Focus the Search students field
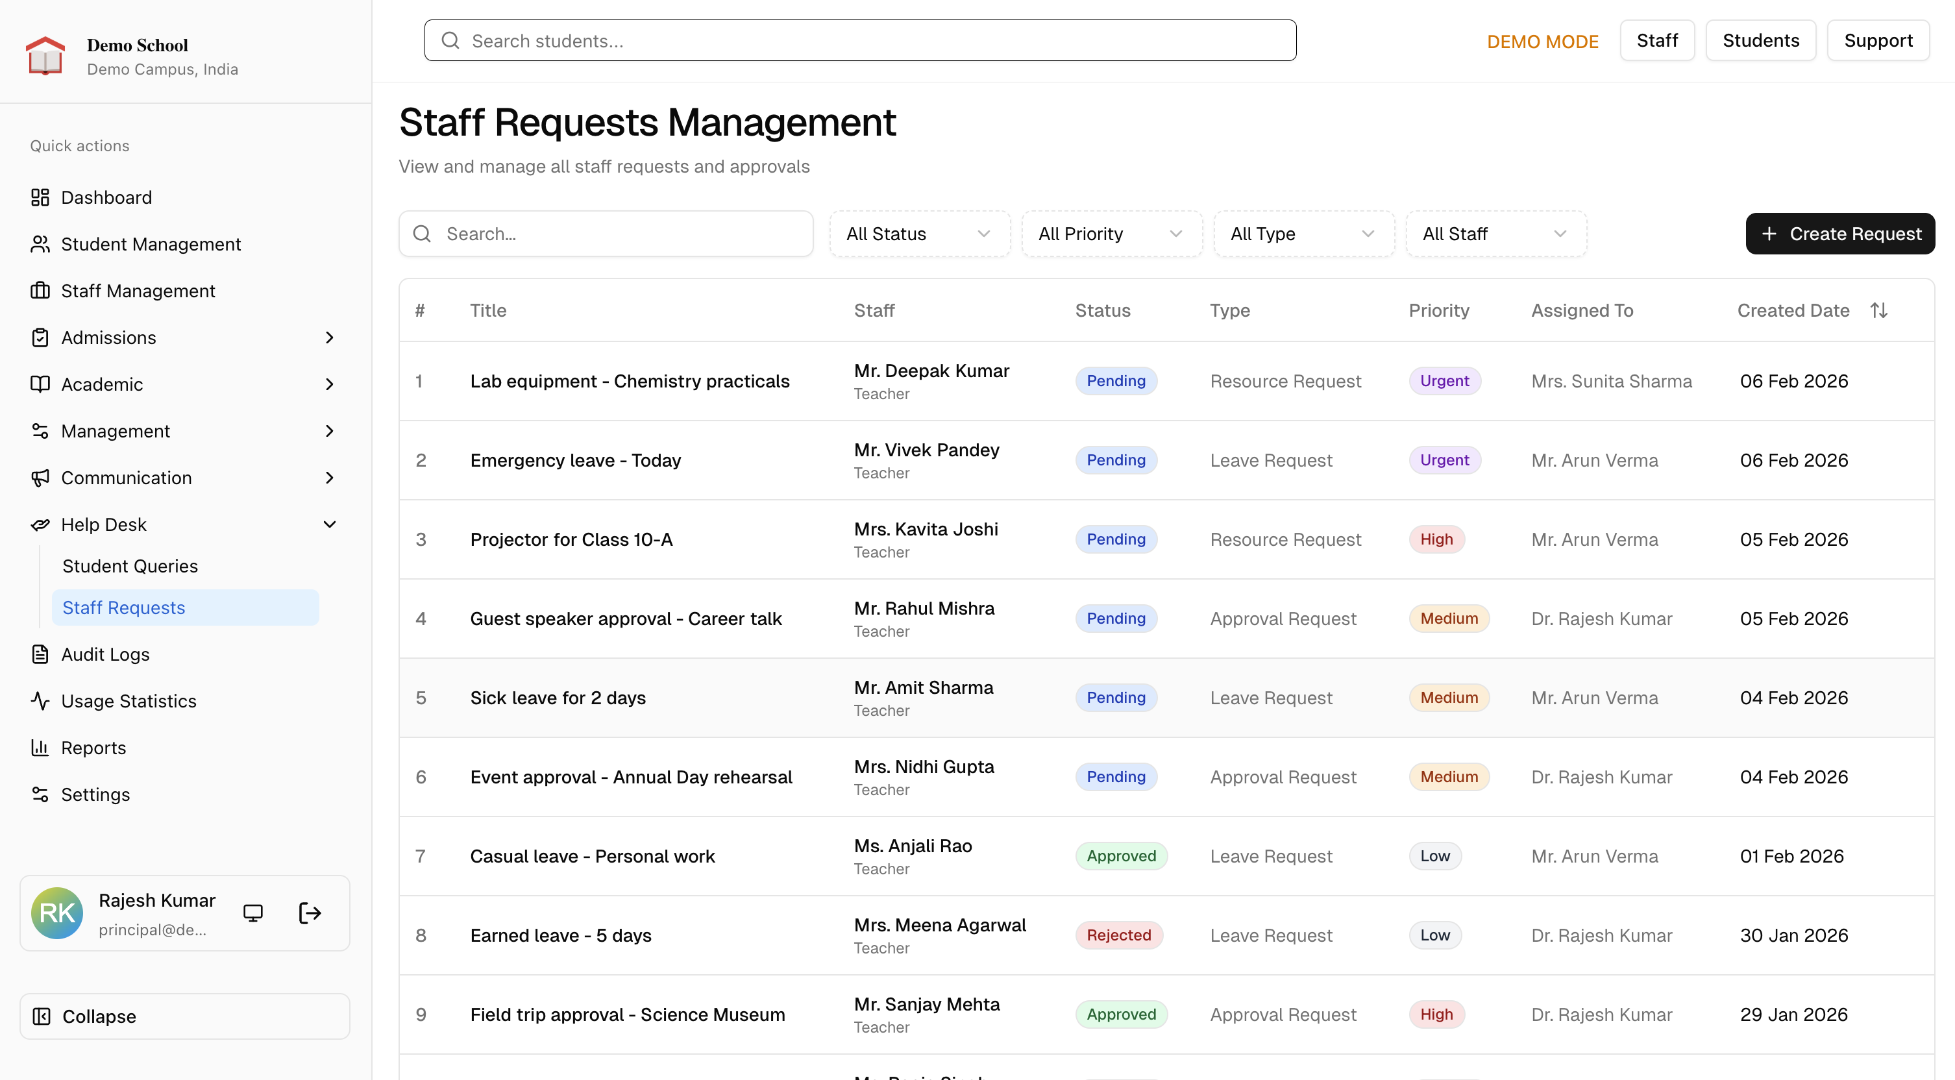This screenshot has width=1955, height=1080. (860, 41)
